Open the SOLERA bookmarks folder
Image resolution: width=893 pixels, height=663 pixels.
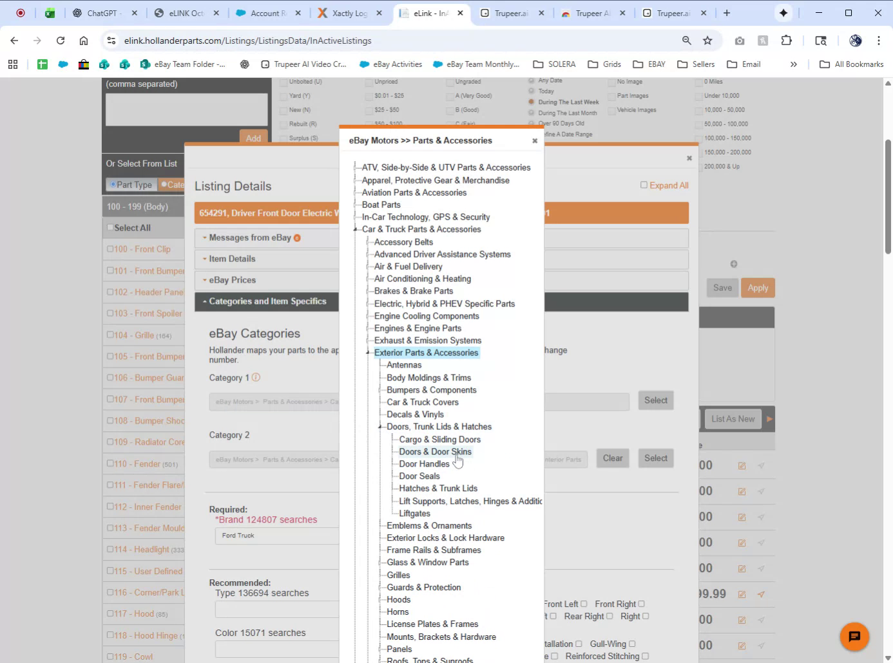pos(554,64)
